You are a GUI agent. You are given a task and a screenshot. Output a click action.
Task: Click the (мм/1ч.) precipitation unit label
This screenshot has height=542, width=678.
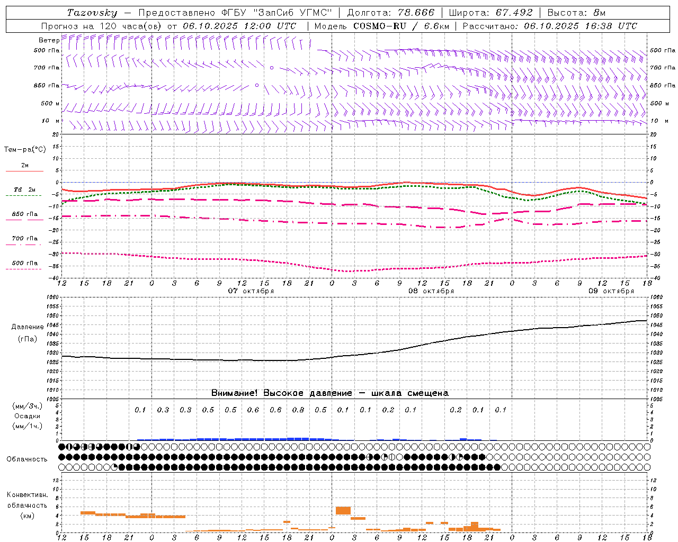[28, 426]
